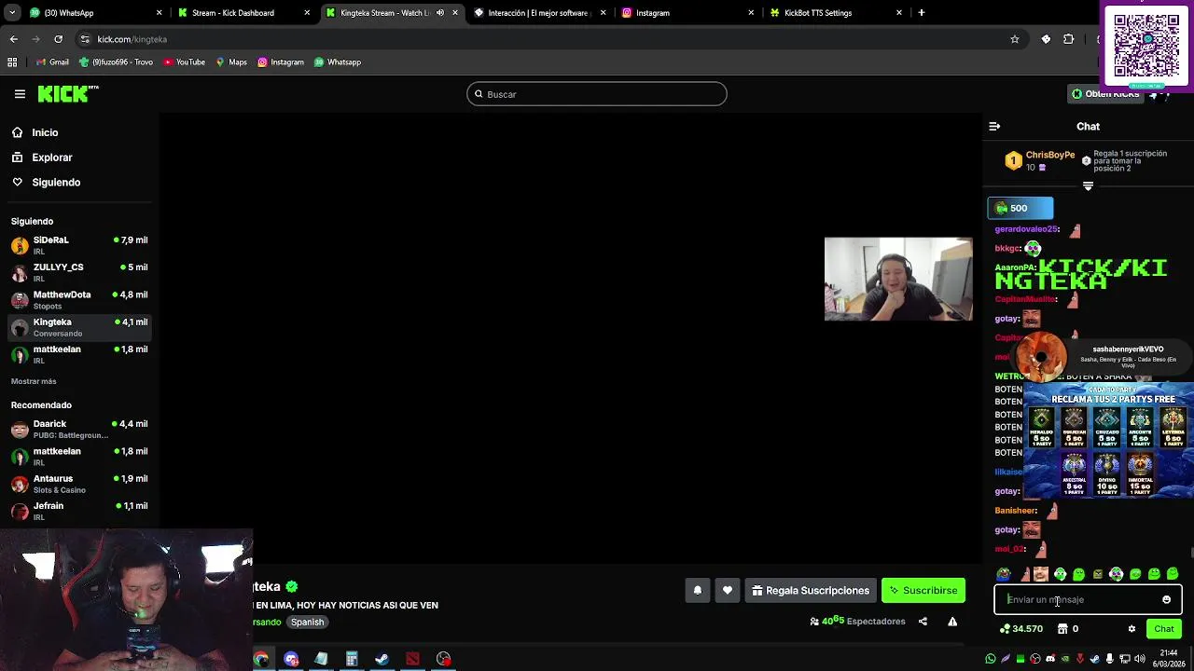Open Daarick recommended channel
Viewport: 1194px width, 671px height.
tap(79, 429)
